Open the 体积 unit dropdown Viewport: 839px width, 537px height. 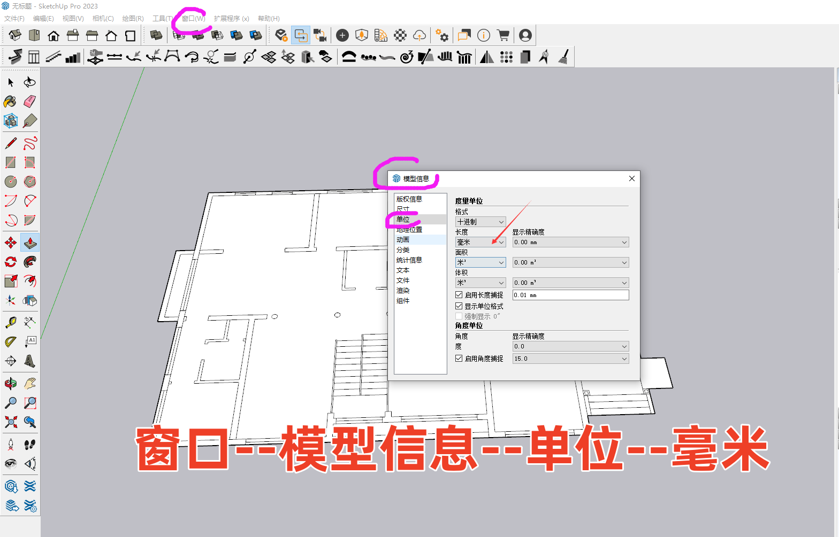point(480,283)
